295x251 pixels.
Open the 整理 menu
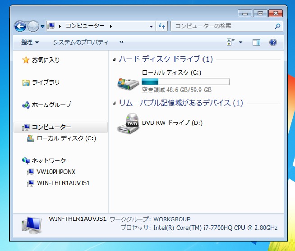[30, 42]
